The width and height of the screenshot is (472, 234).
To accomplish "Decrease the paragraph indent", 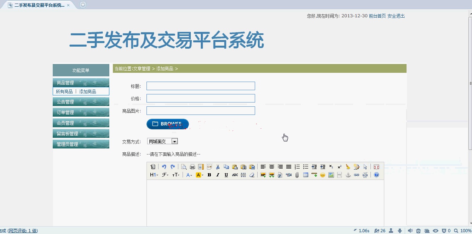I will pyautogui.click(x=323, y=167).
